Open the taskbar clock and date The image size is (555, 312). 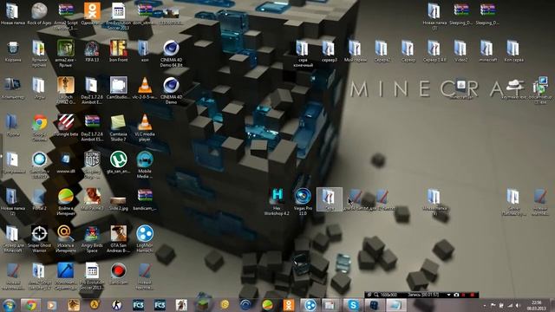pyautogui.click(x=537, y=305)
